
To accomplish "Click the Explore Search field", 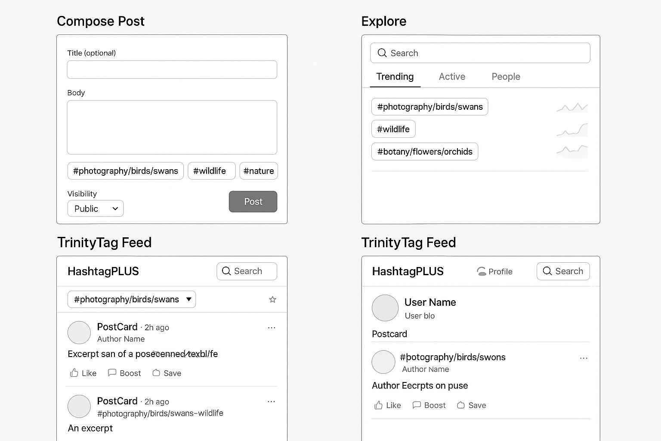I will [480, 53].
